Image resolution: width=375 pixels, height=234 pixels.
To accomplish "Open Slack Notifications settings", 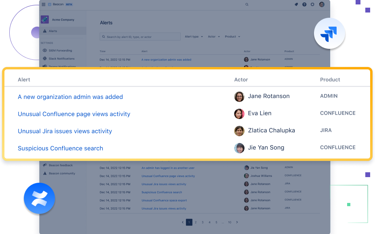I will point(61,58).
